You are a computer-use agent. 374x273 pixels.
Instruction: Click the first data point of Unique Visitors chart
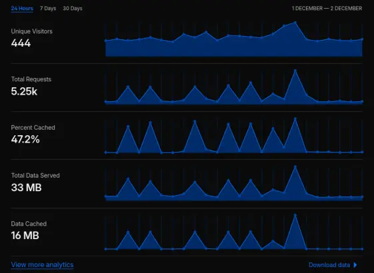point(105,41)
